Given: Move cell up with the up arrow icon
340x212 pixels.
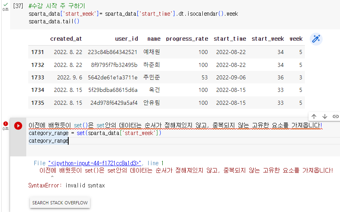Looking at the screenshot, I should (314, 116).
